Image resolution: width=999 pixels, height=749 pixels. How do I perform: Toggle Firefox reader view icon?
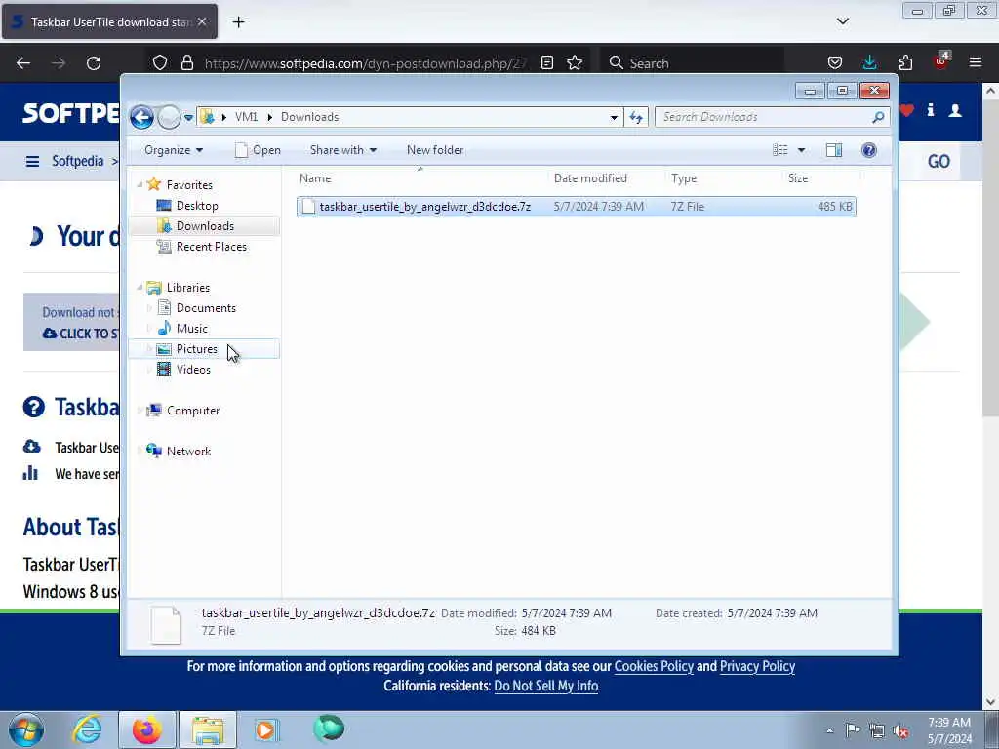546,62
